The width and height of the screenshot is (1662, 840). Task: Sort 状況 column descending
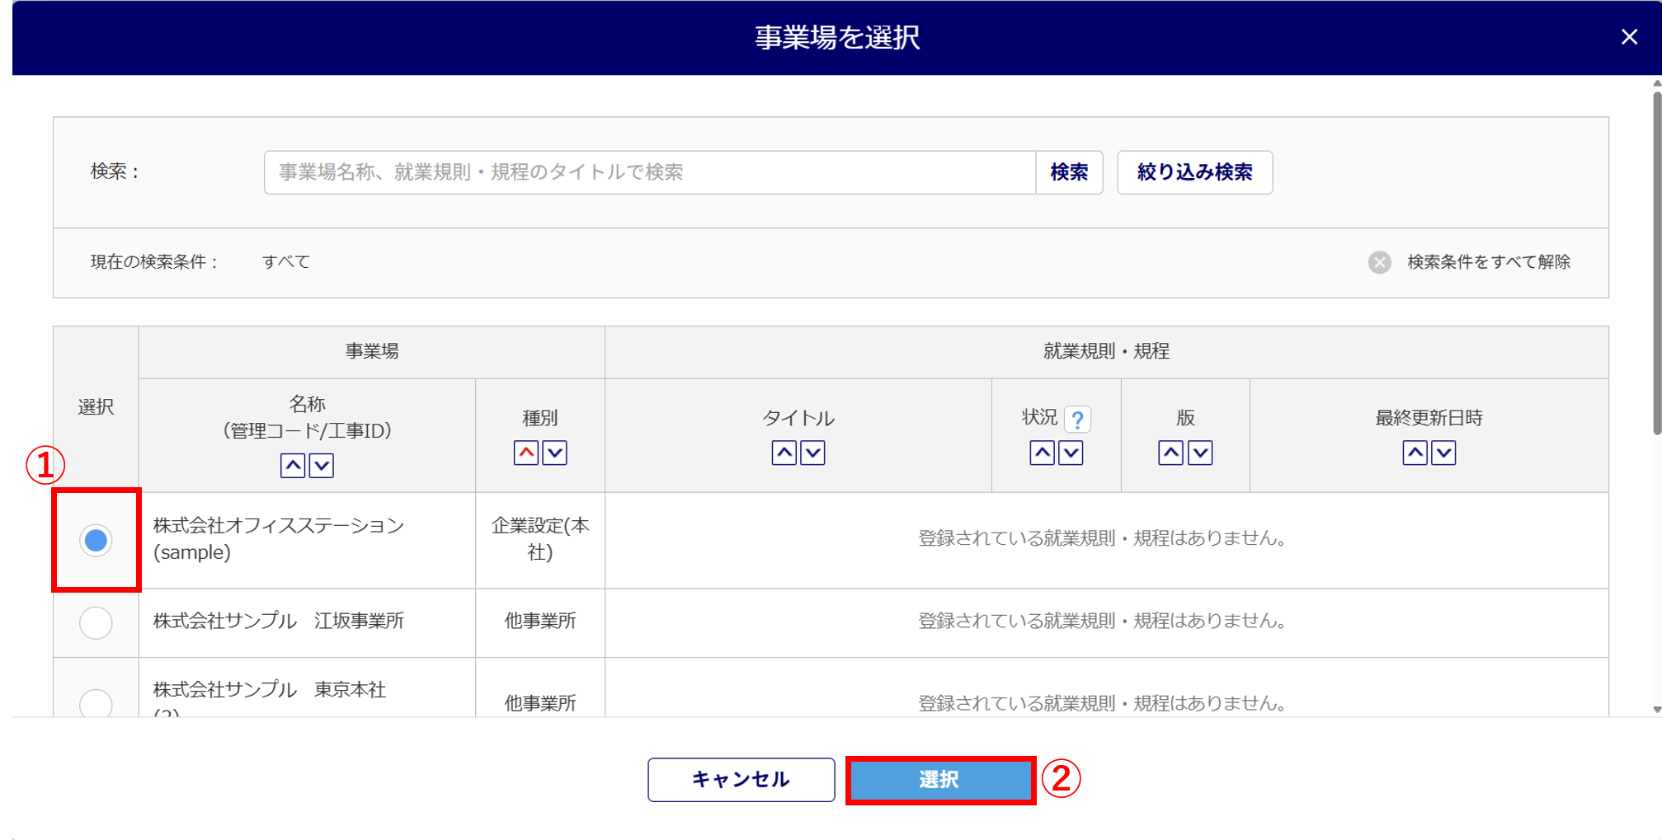1071,453
